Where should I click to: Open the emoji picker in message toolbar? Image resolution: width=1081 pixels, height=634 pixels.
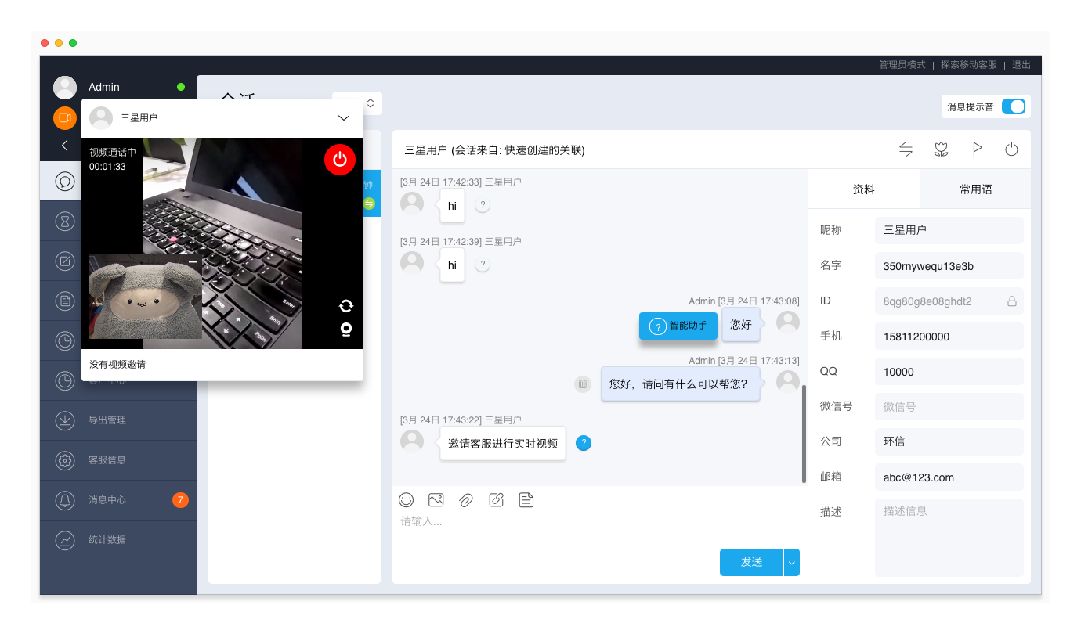pos(406,499)
